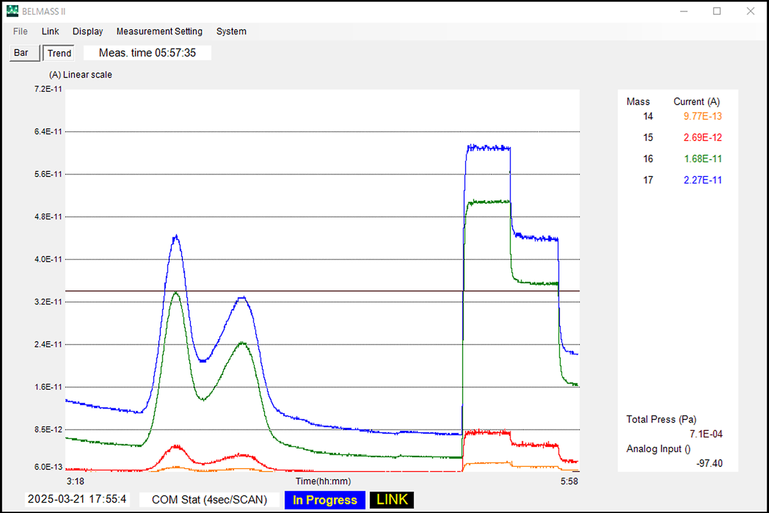Image resolution: width=769 pixels, height=513 pixels.
Task: Switch to Bar graph view
Action: [21, 53]
